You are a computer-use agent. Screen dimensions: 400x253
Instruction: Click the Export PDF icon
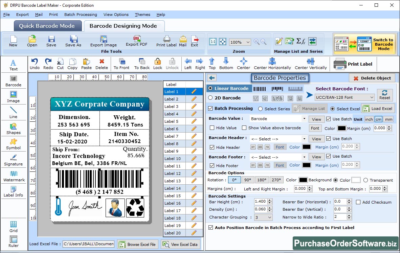pyautogui.click(x=137, y=41)
